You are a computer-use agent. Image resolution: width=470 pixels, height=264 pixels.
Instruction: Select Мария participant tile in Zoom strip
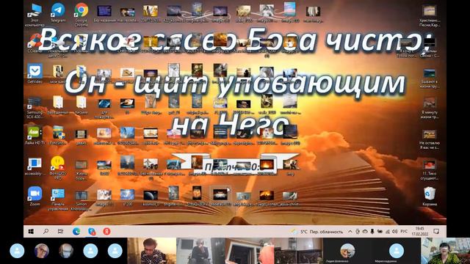pyautogui.click(x=397, y=251)
